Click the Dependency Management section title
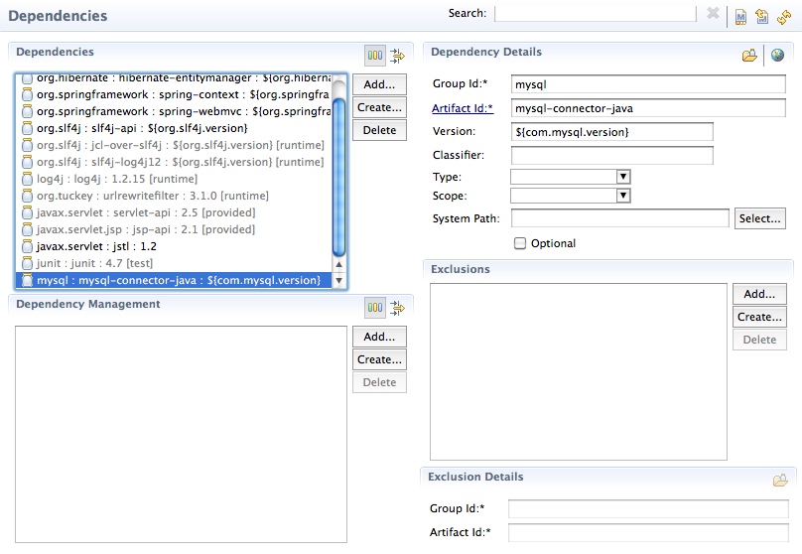Screen dimensions: 802x554 (x=88, y=305)
